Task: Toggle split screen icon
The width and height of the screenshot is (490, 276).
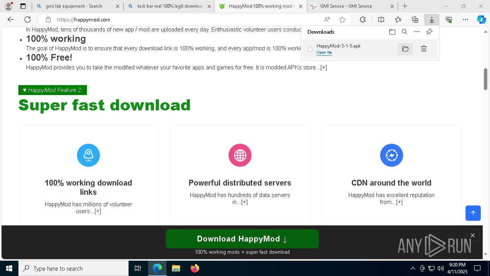Action: (381, 20)
